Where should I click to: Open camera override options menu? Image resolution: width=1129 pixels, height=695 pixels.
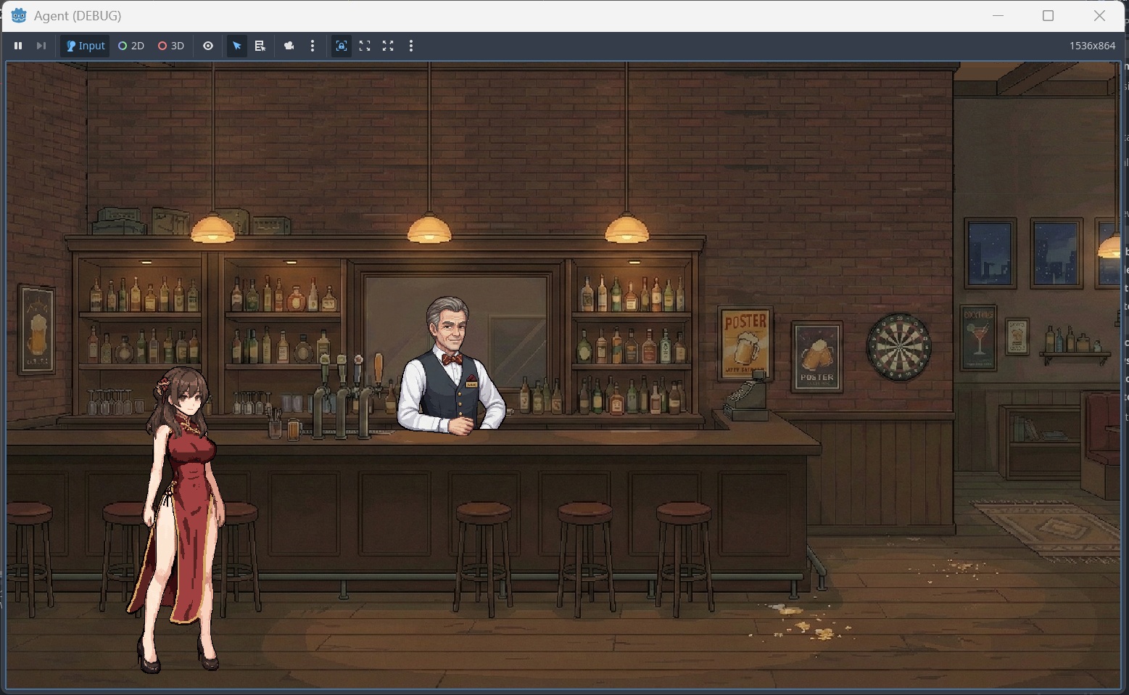click(313, 46)
